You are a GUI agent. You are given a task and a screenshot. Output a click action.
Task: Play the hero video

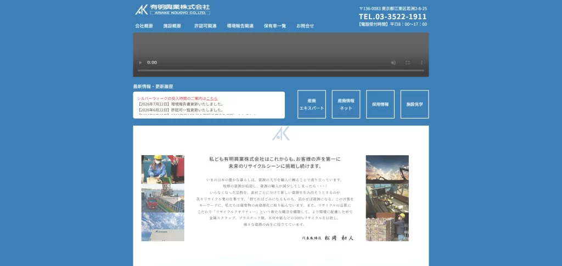point(140,63)
